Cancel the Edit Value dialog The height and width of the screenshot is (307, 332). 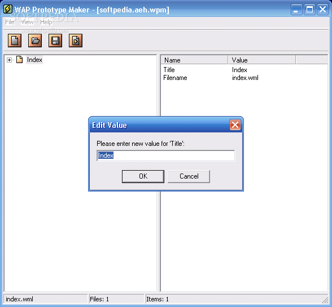coord(189,176)
